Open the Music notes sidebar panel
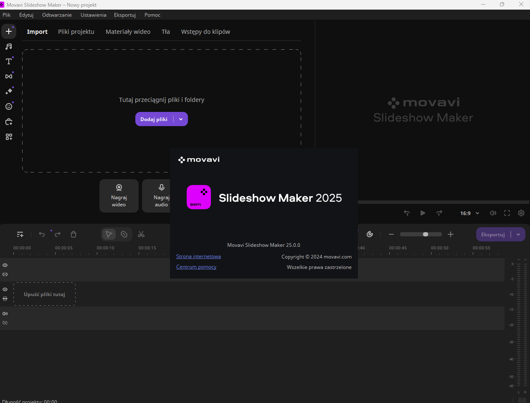Image resolution: width=530 pixels, height=403 pixels. (9, 47)
